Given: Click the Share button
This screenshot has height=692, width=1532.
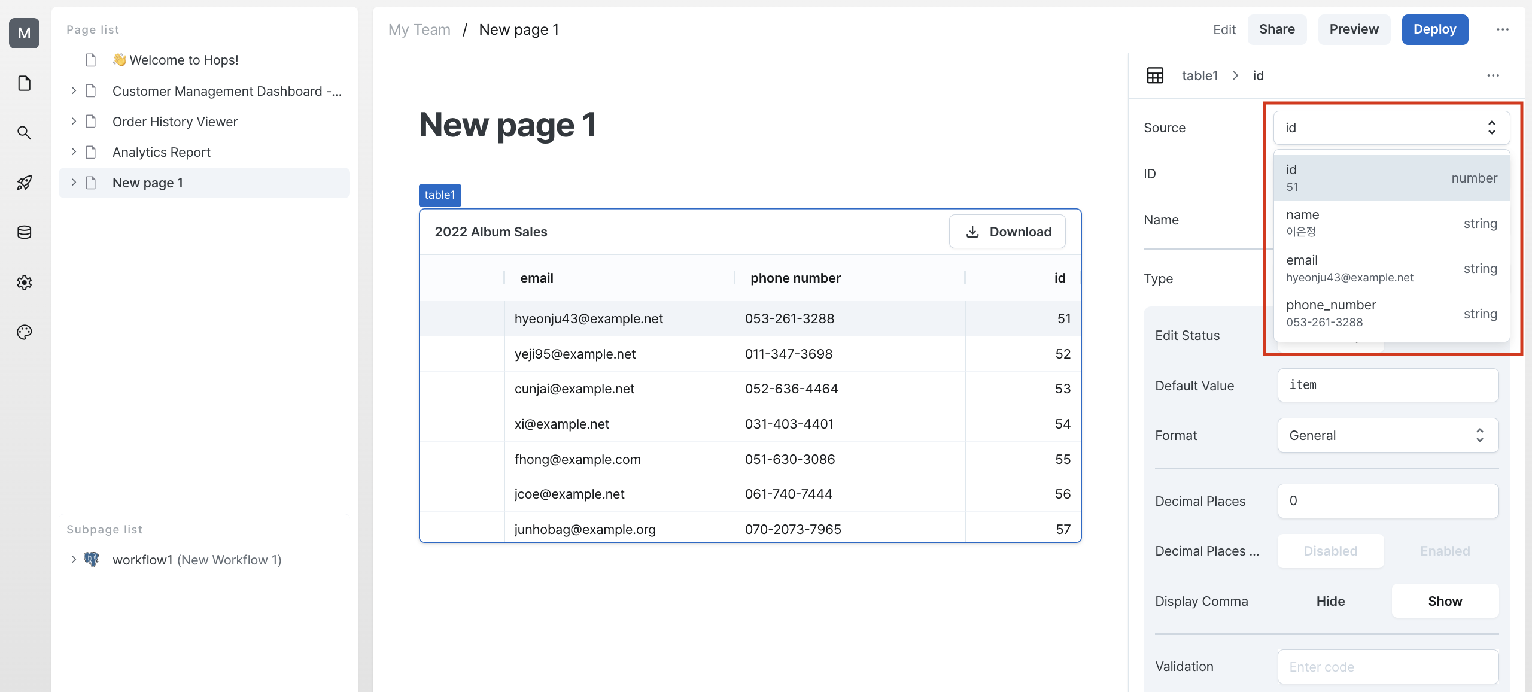Looking at the screenshot, I should pyautogui.click(x=1276, y=29).
